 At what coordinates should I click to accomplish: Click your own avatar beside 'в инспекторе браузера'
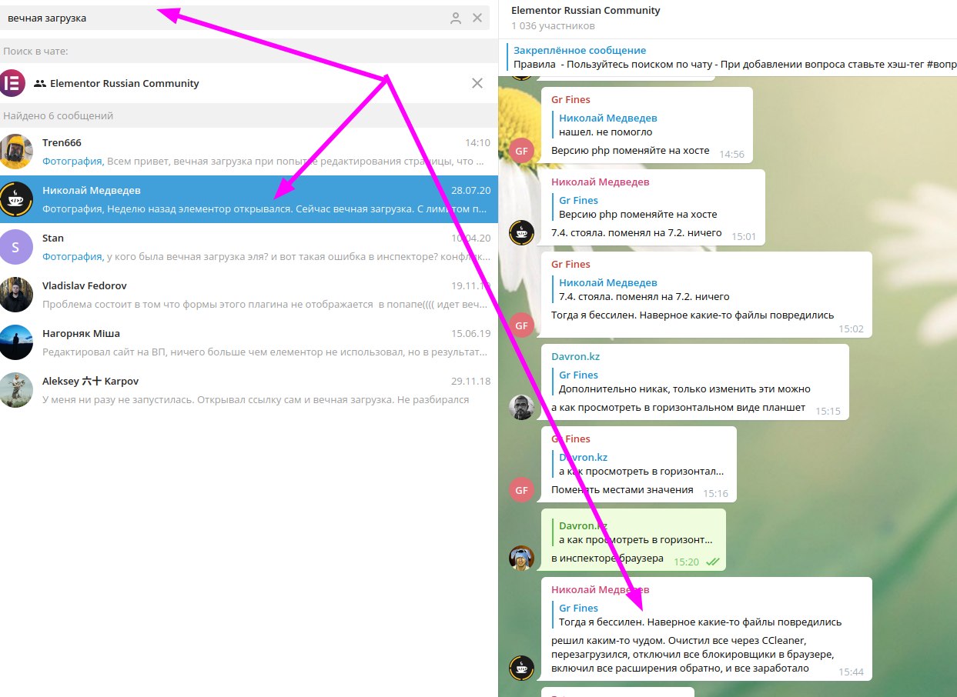click(522, 558)
